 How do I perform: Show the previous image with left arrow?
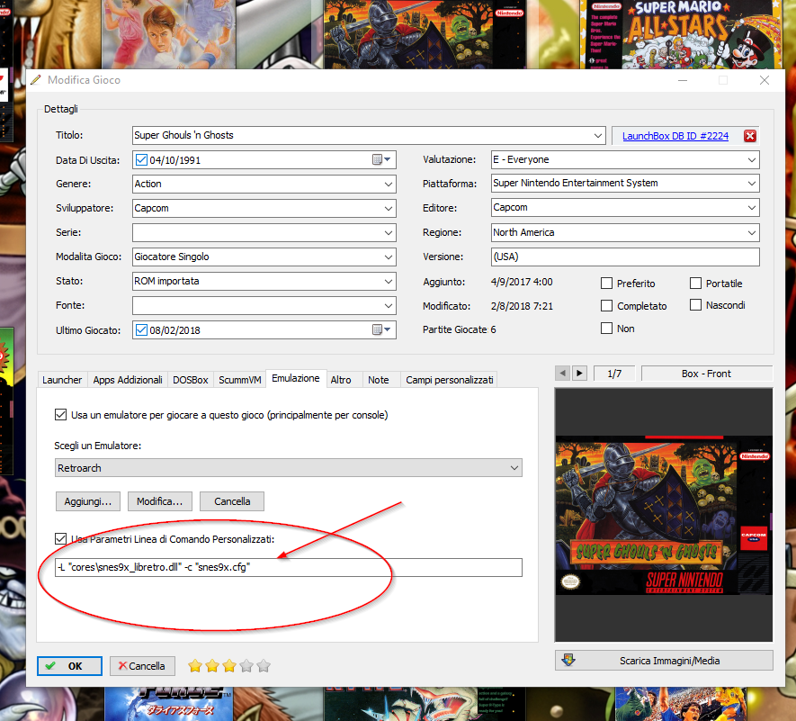562,373
